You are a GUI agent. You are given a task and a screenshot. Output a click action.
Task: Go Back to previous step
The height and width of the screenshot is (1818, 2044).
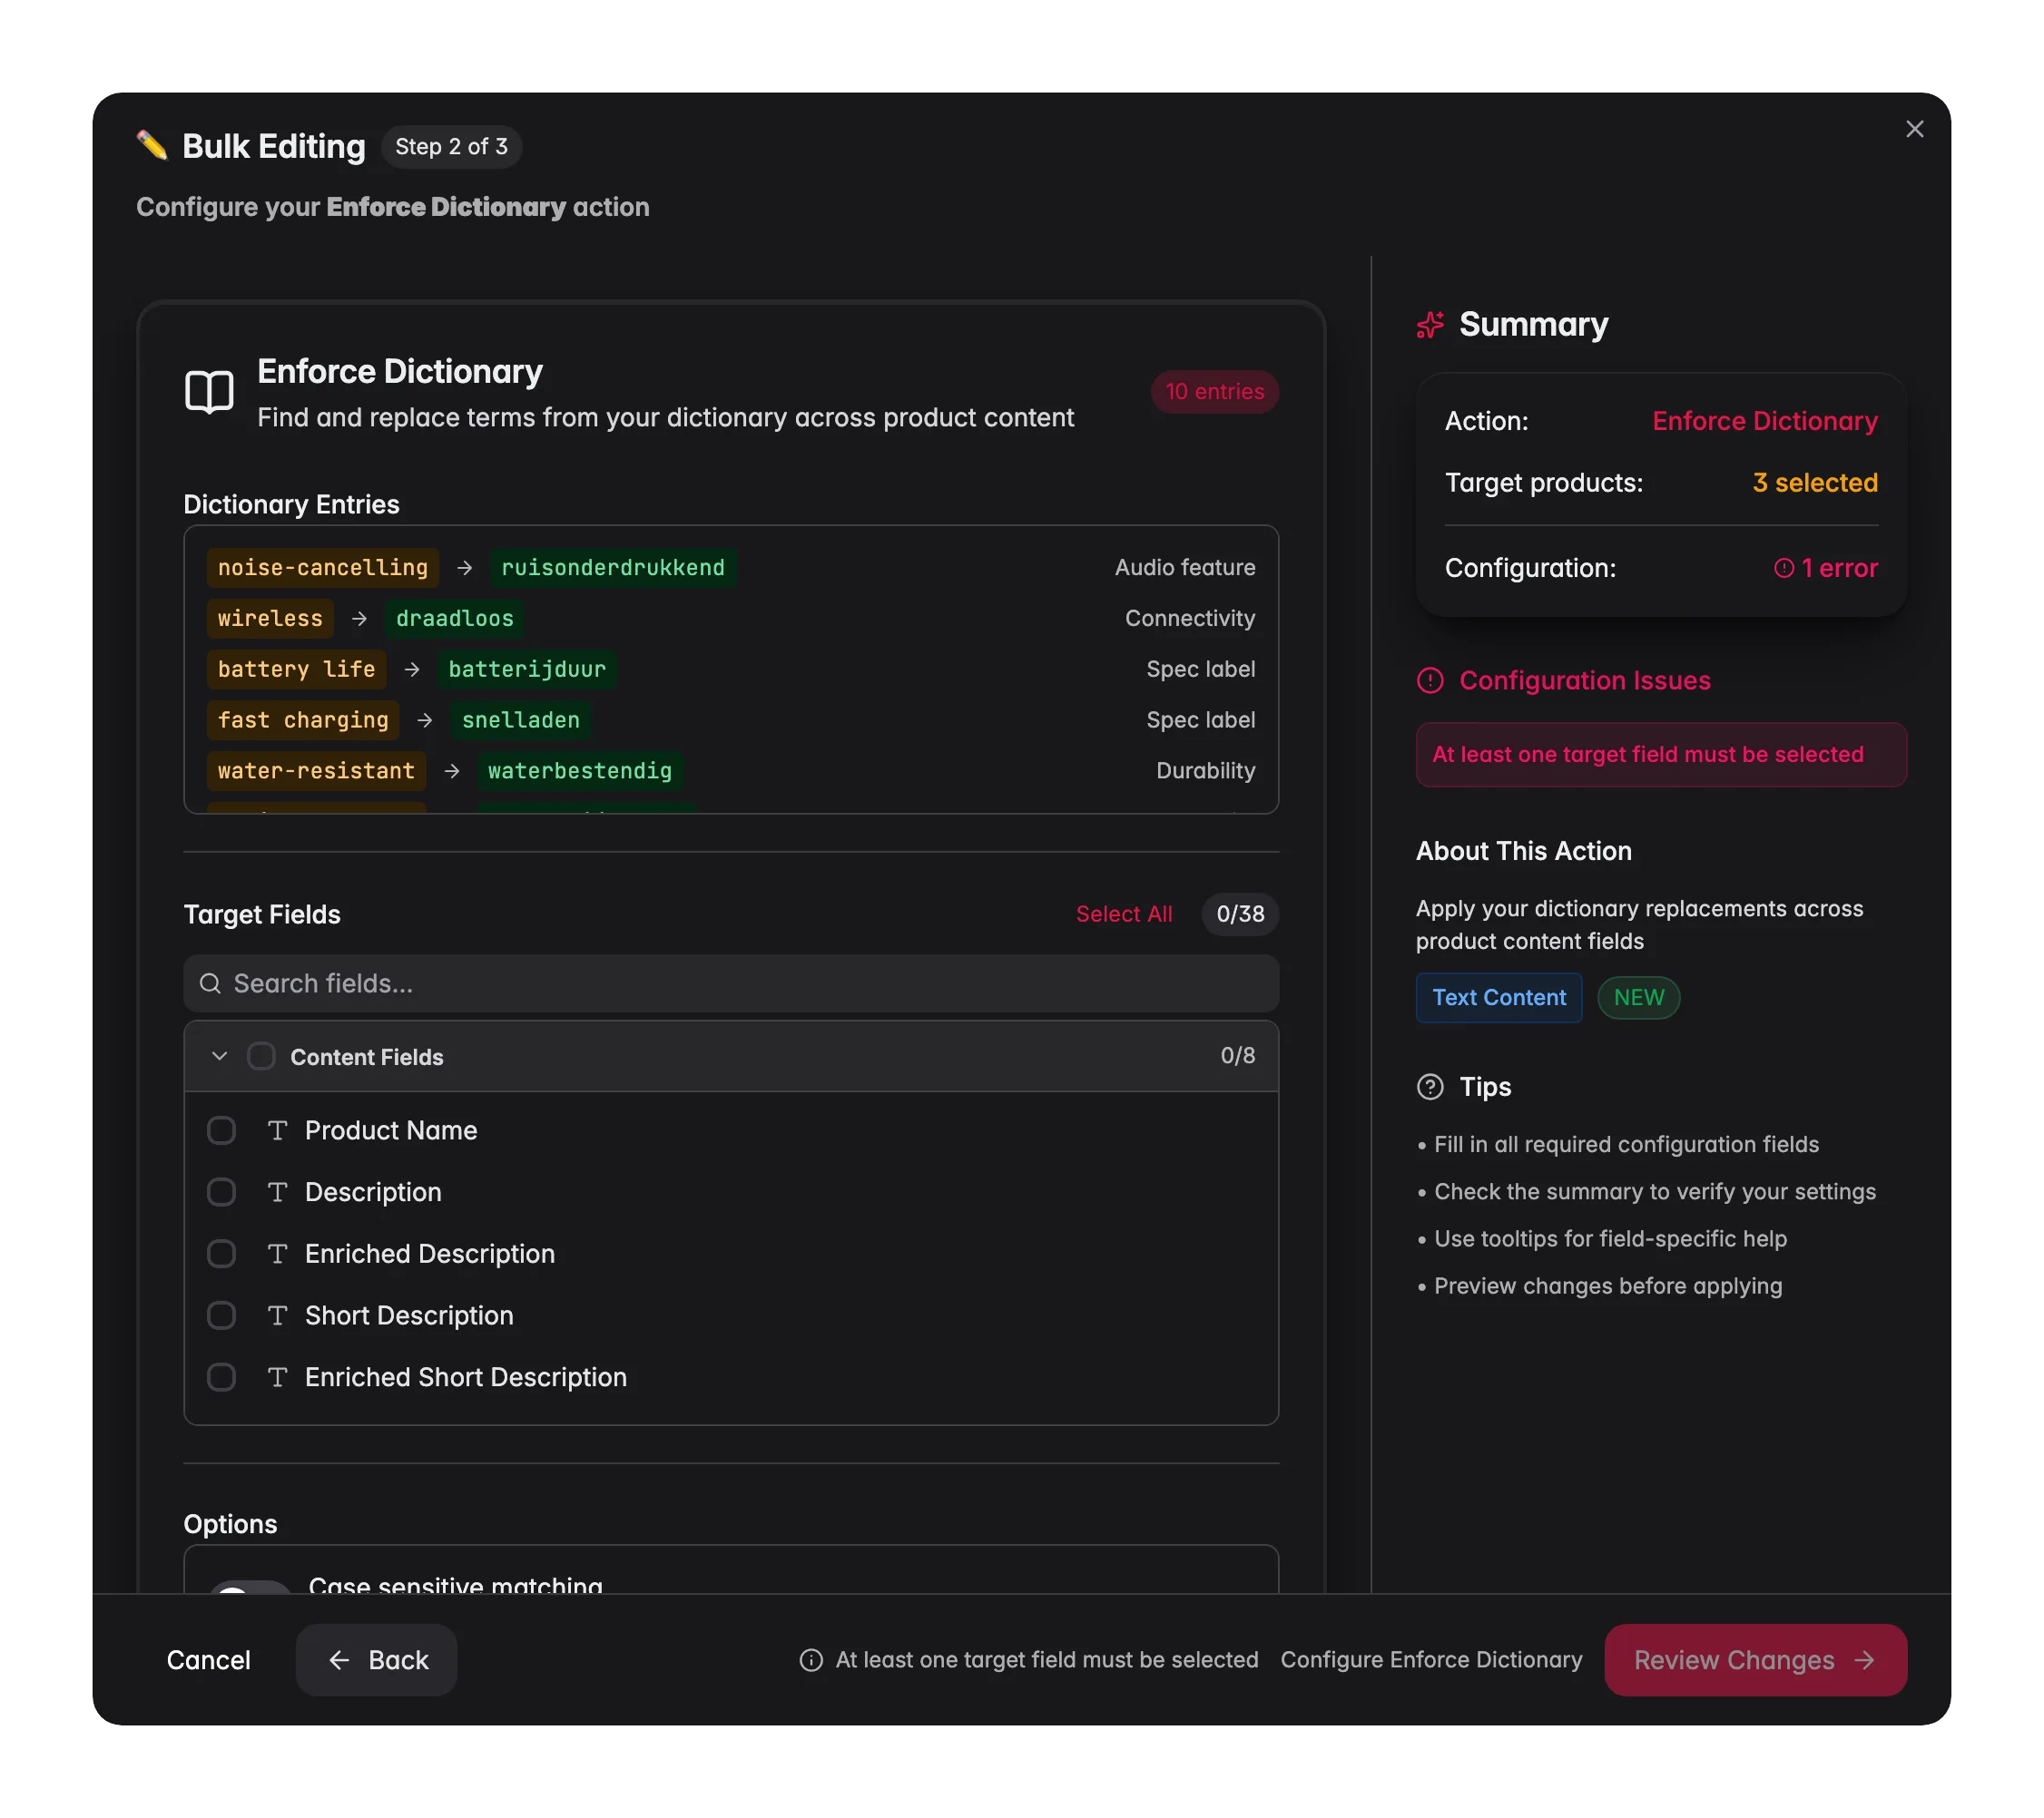(376, 1660)
